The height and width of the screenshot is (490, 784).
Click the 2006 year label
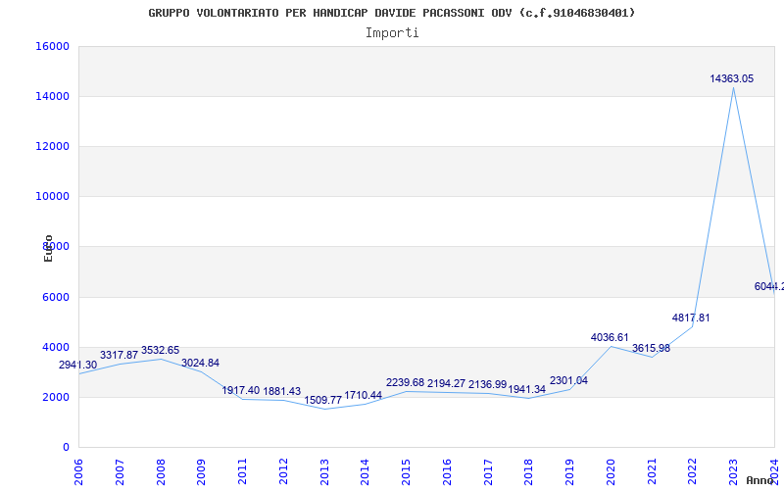78,471
